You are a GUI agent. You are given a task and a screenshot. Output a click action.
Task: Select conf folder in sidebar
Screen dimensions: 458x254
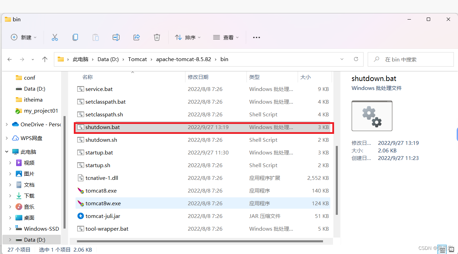(x=30, y=78)
